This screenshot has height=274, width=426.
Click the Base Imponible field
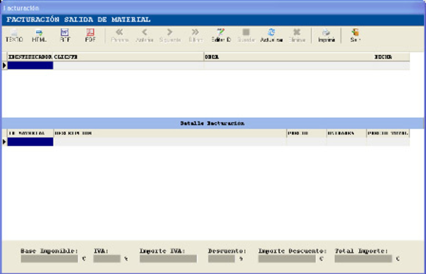click(x=49, y=259)
